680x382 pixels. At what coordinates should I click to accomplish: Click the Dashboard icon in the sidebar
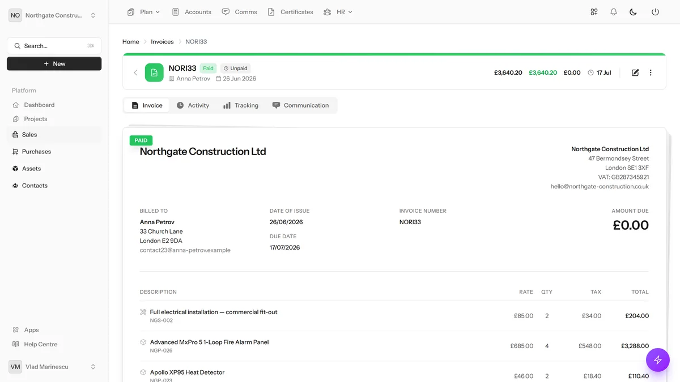coord(16,105)
